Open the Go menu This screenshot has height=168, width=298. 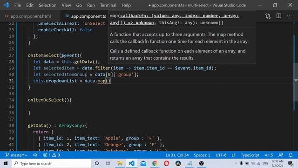coord(79,5)
